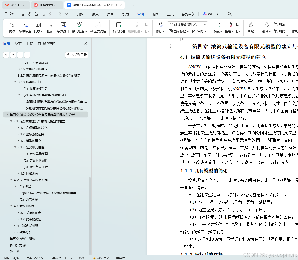
Task: Open the 审阅 pane dropdown
Action: tap(199, 31)
